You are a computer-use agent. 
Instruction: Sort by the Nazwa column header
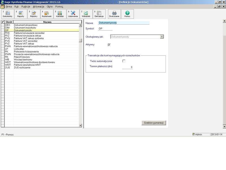(x=47, y=22)
